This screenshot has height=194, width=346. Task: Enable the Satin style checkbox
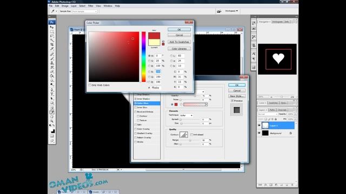tap(136, 124)
